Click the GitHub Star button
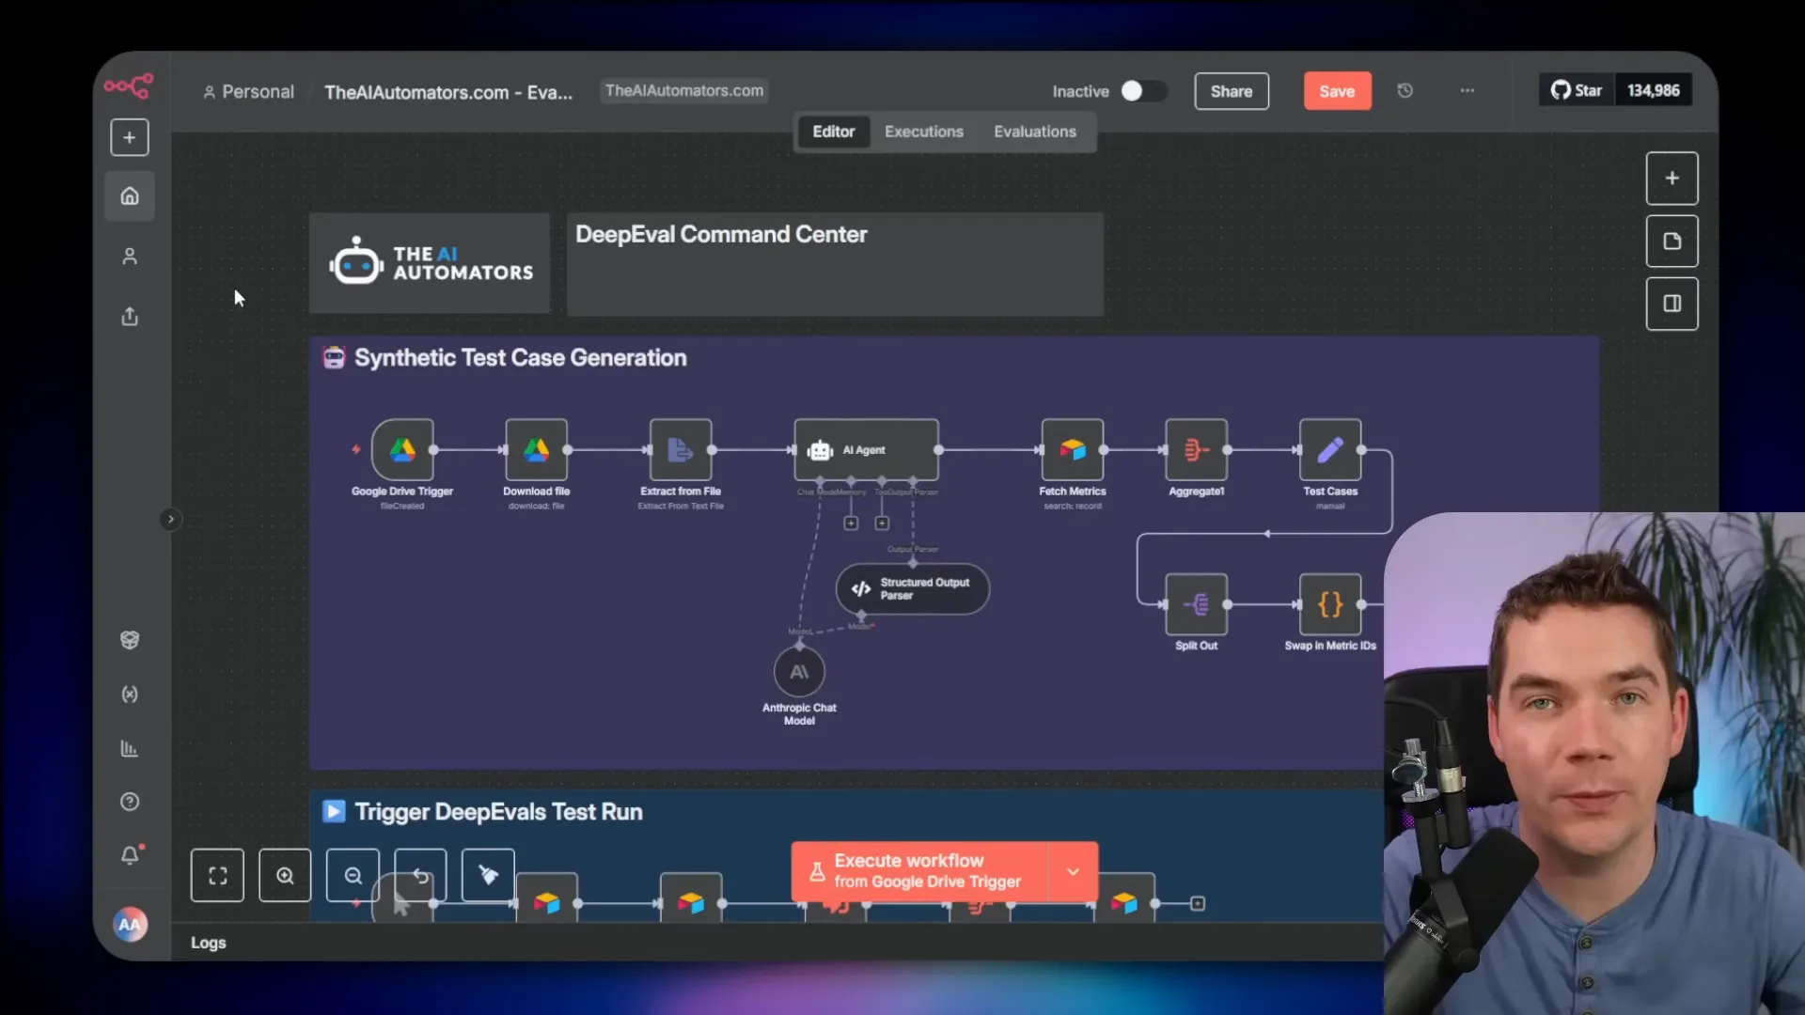Viewport: 1805px width, 1015px height. [1577, 90]
